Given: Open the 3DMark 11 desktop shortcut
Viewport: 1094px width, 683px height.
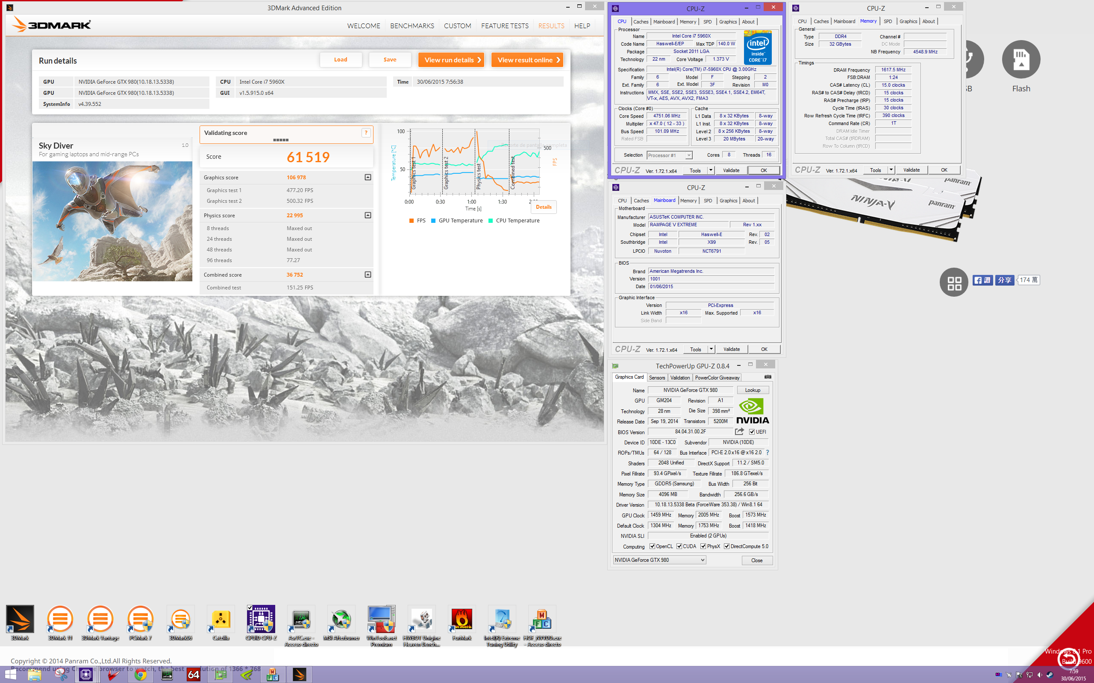Looking at the screenshot, I should 60,622.
